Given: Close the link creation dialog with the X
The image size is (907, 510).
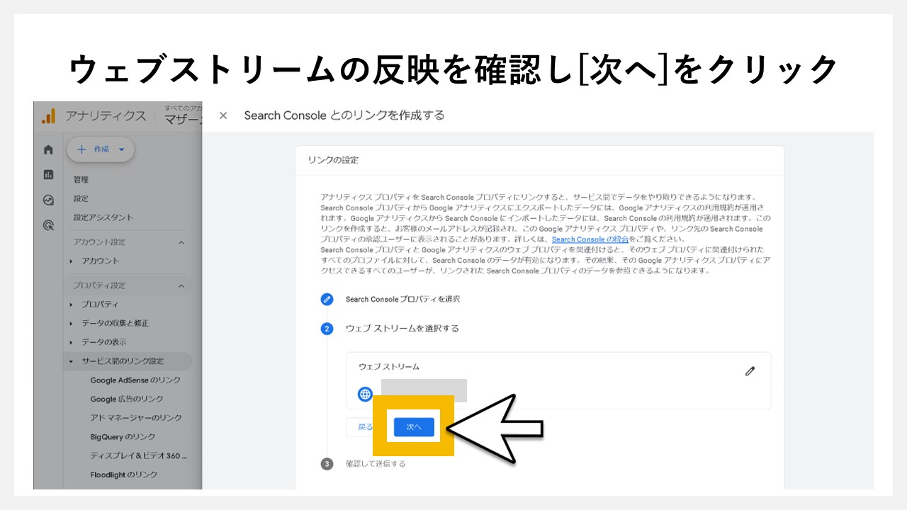Looking at the screenshot, I should (223, 115).
